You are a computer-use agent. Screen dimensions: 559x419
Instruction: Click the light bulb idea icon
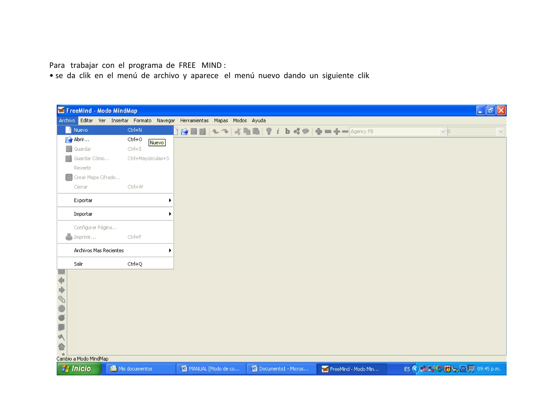click(x=269, y=131)
